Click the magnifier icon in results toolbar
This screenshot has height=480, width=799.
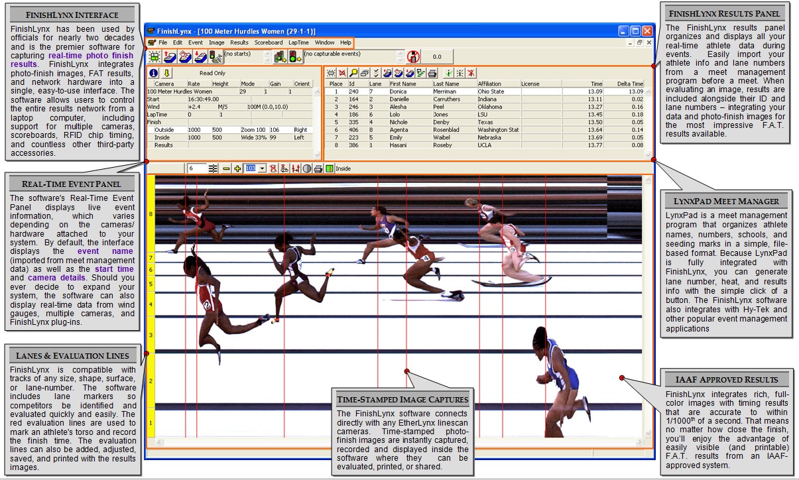(x=354, y=73)
